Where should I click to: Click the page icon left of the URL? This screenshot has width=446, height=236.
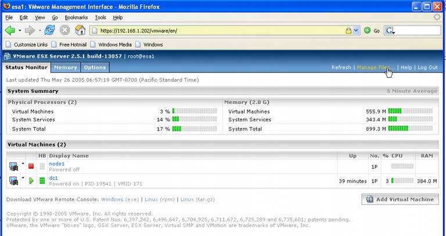tap(95, 31)
